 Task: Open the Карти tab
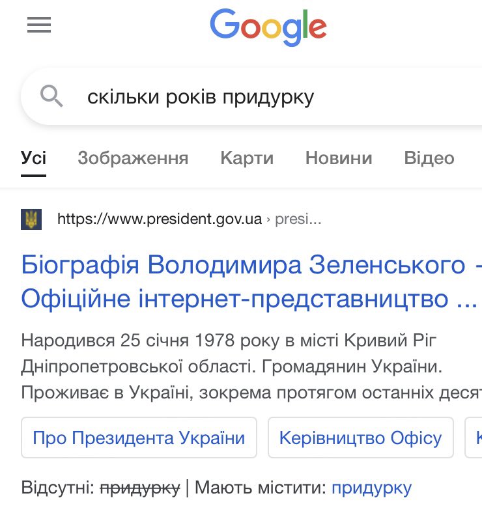(247, 158)
